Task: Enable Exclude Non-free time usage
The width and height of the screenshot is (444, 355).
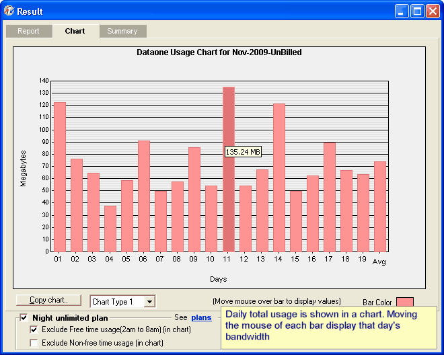Action: (34, 343)
